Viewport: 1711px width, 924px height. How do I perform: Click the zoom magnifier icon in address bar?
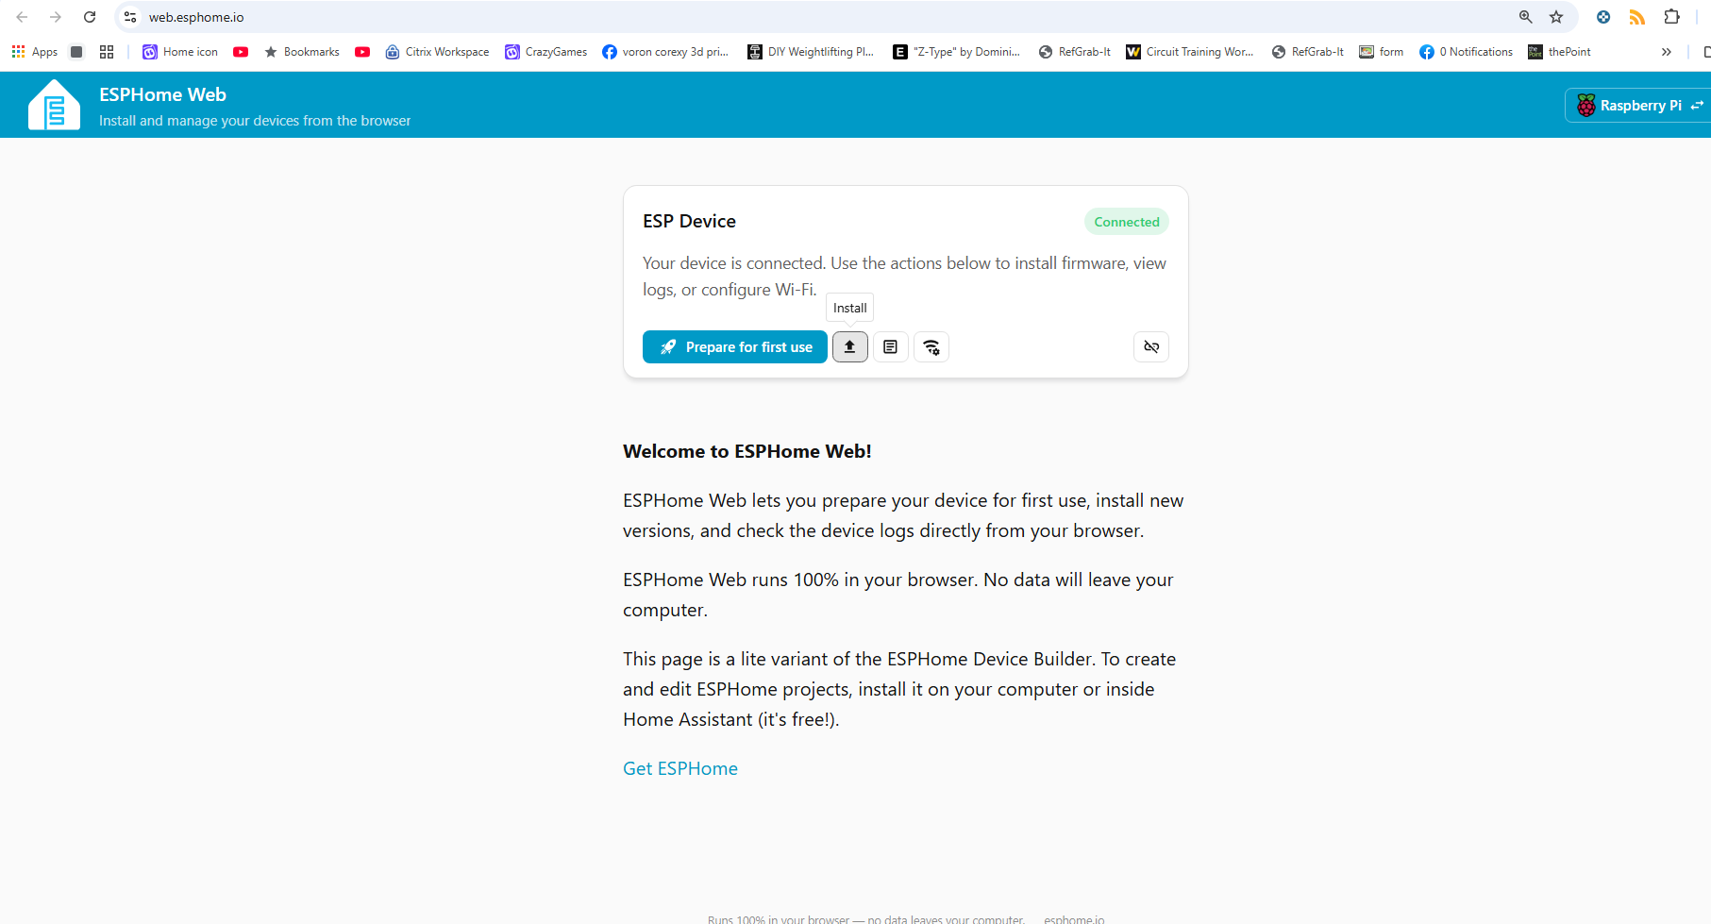tap(1525, 17)
